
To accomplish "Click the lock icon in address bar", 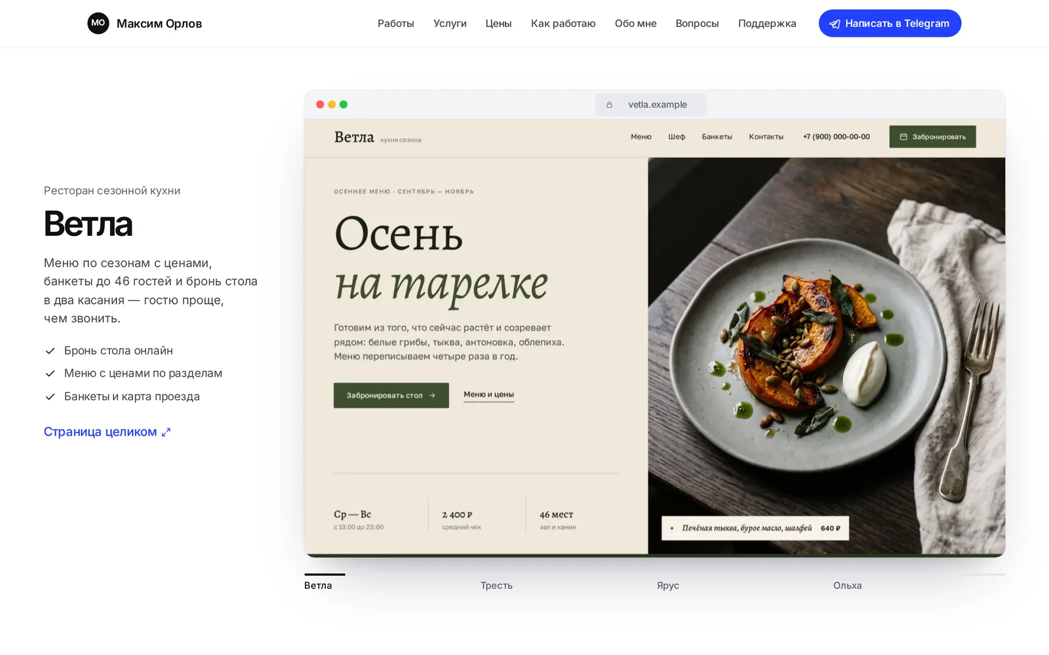I will pos(609,105).
